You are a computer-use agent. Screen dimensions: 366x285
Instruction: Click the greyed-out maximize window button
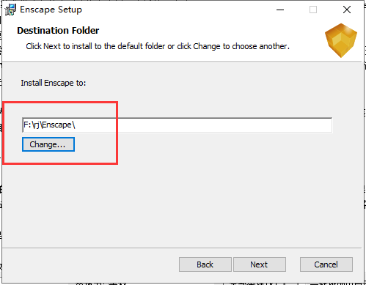313,10
